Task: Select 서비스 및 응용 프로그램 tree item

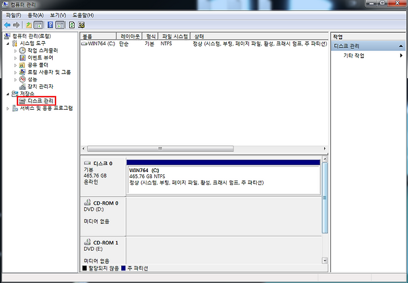Action: [x=46, y=108]
